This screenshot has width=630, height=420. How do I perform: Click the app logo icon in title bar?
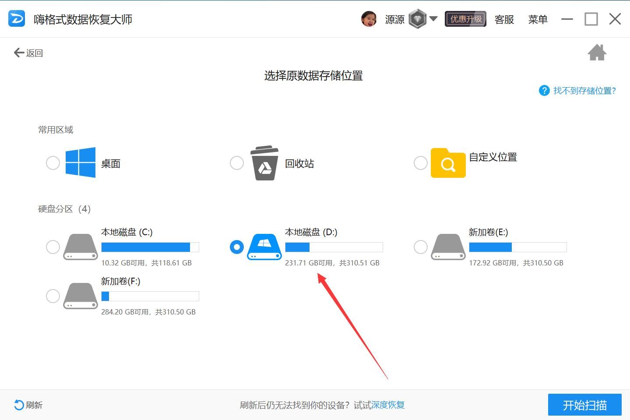(17, 19)
